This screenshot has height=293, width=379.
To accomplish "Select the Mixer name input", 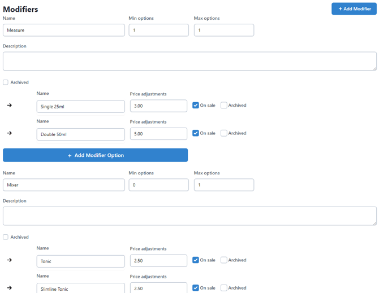I will (63, 185).
